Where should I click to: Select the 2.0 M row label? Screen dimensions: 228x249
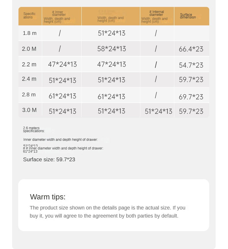[29, 49]
